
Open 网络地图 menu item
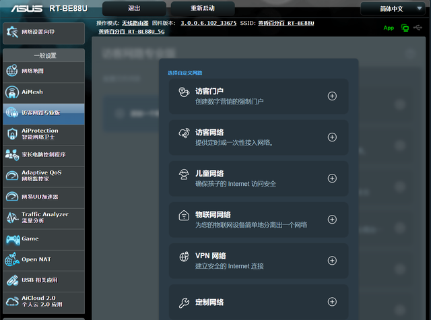click(44, 71)
